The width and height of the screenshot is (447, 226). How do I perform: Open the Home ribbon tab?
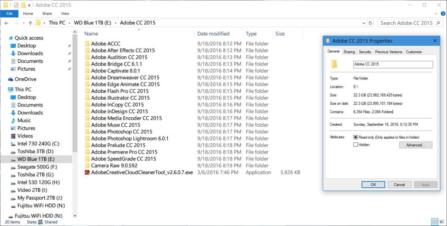point(28,14)
